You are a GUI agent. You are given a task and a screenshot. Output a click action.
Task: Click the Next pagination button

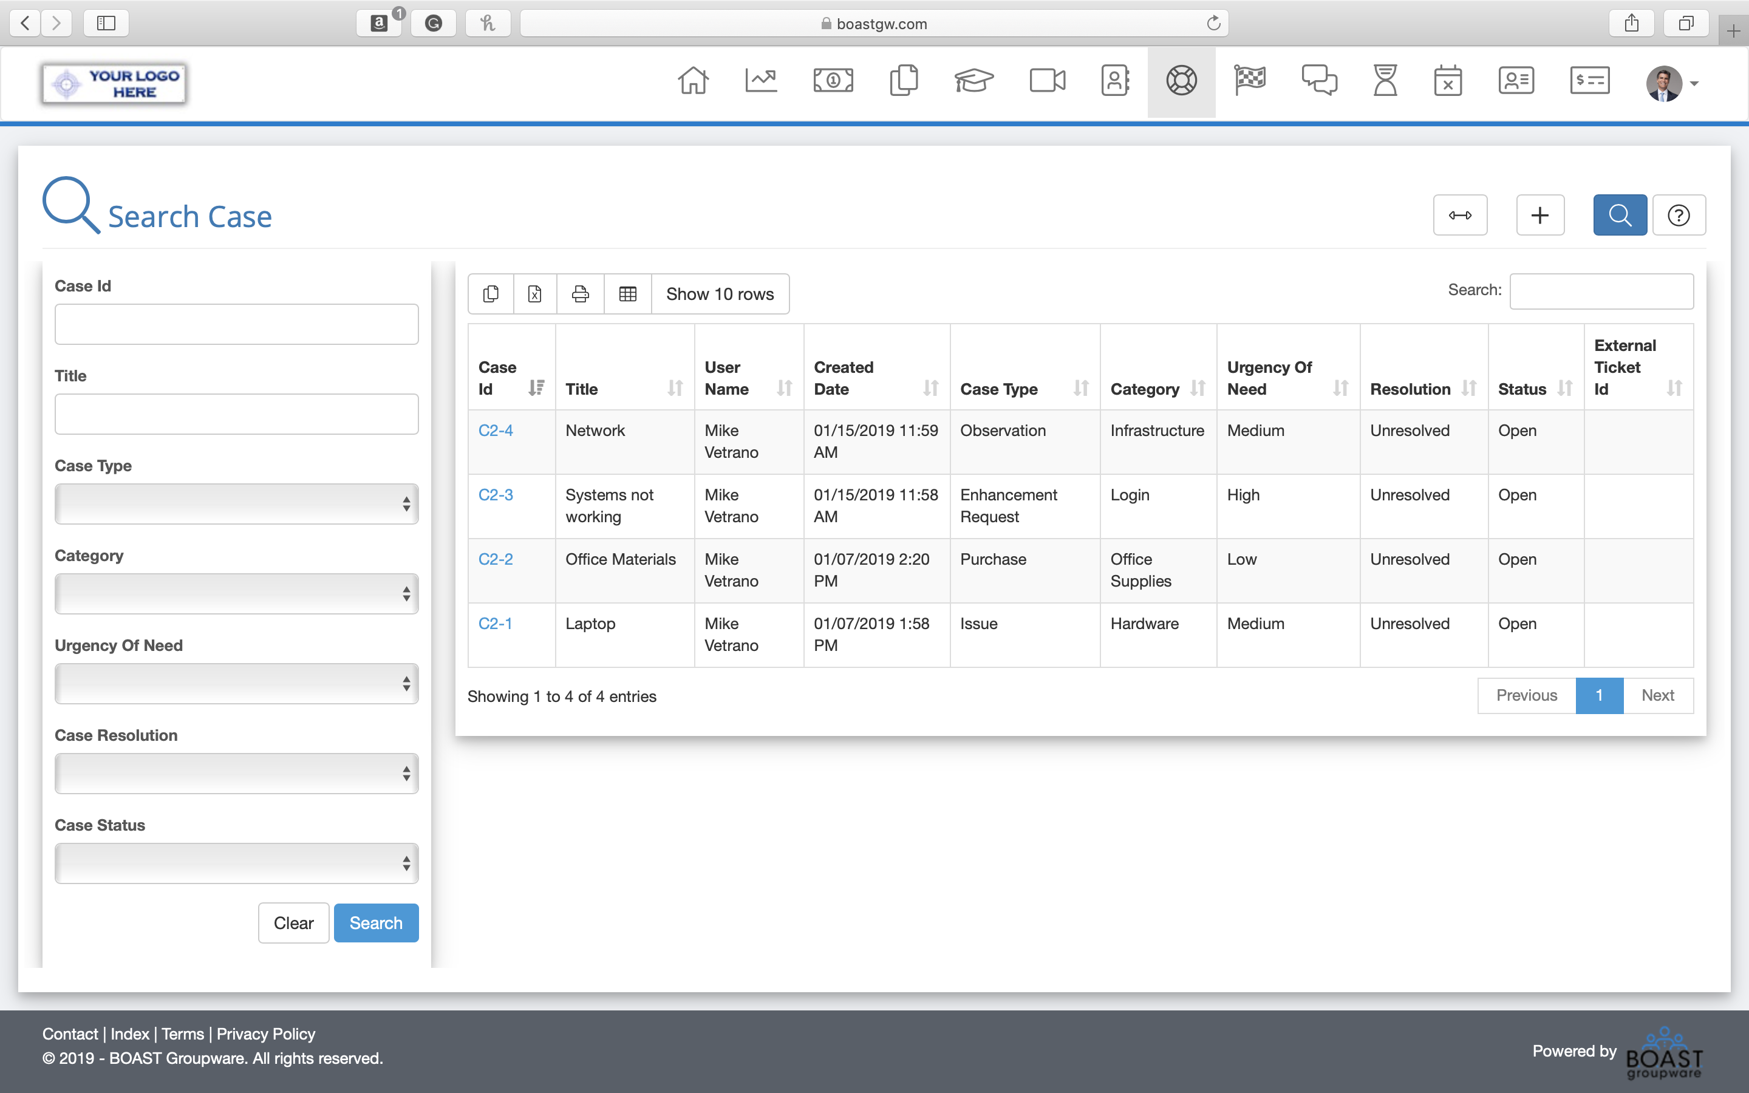(x=1657, y=695)
